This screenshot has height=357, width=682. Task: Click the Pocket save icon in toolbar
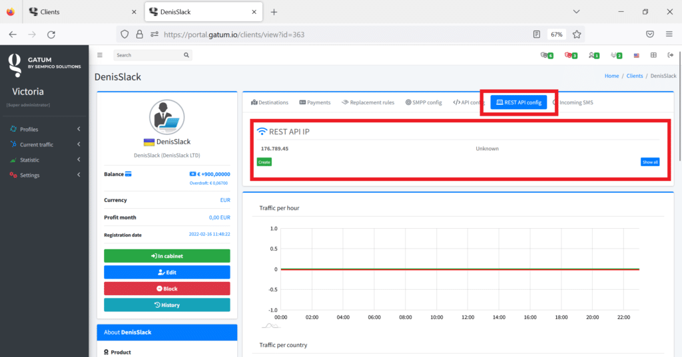pos(650,35)
